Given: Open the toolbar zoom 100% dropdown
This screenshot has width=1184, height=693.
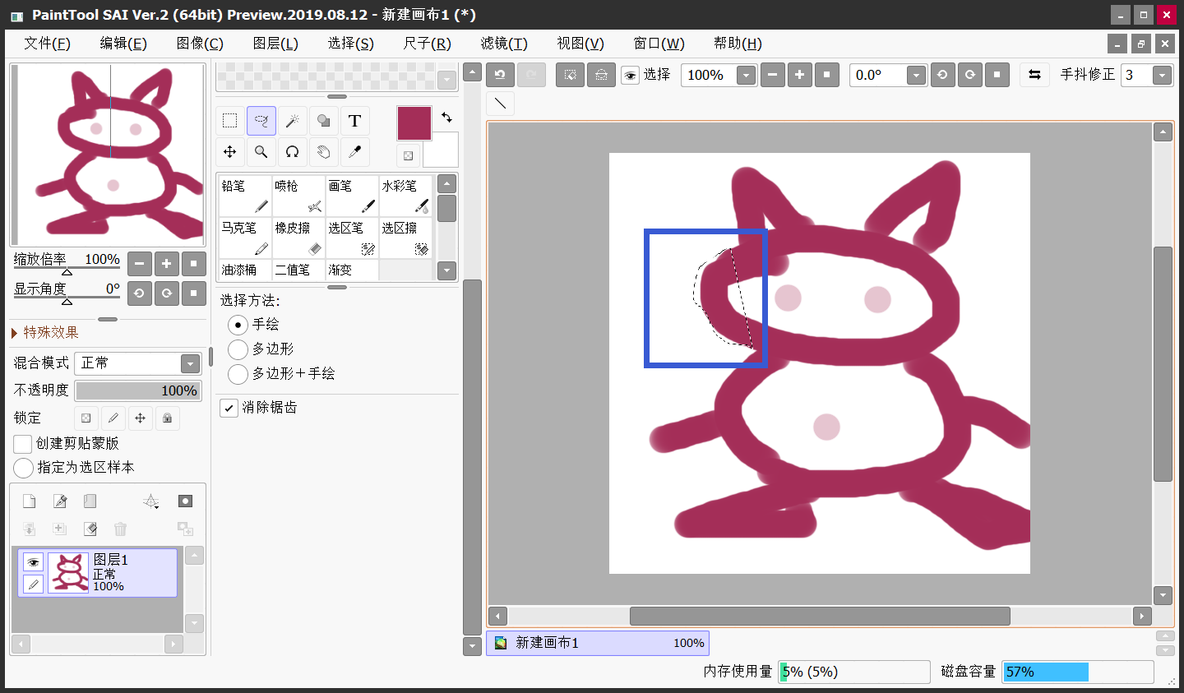Looking at the screenshot, I should 746,76.
